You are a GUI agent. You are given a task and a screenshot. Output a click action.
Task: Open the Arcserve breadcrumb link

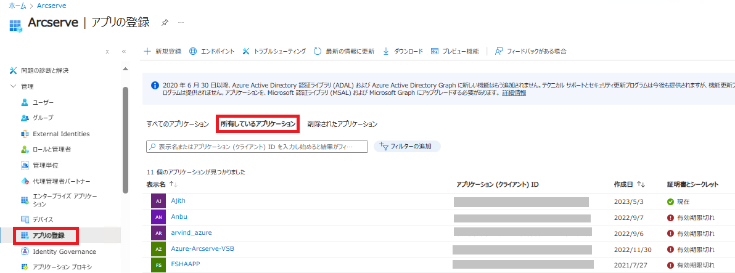52,6
